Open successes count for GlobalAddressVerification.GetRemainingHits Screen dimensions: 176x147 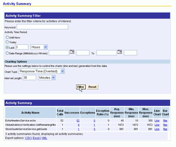tap(79, 125)
